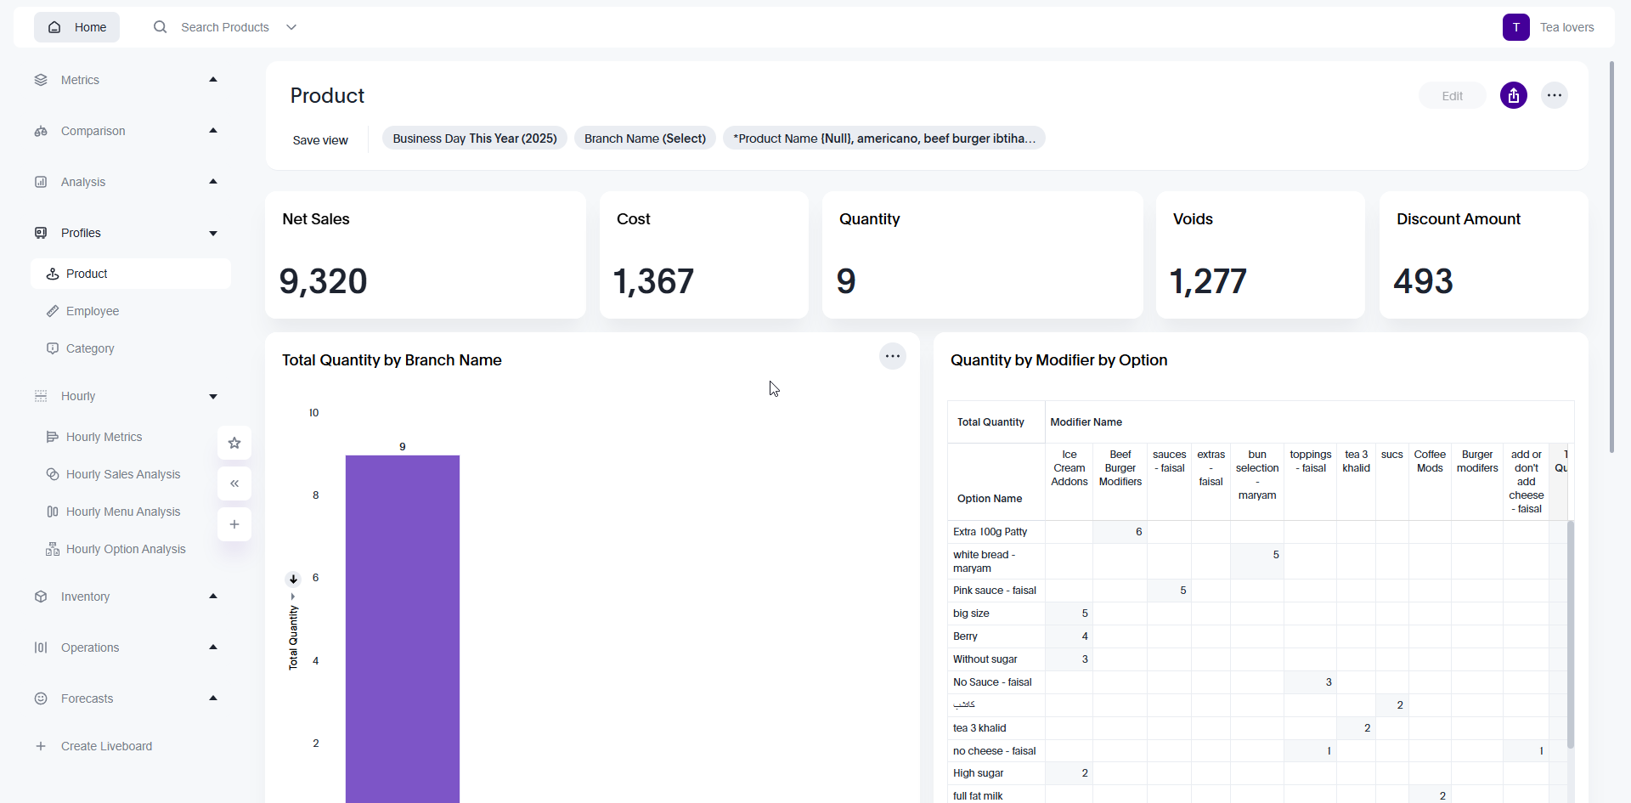Select the Comparison icon in sidebar
1631x803 pixels.
(41, 131)
